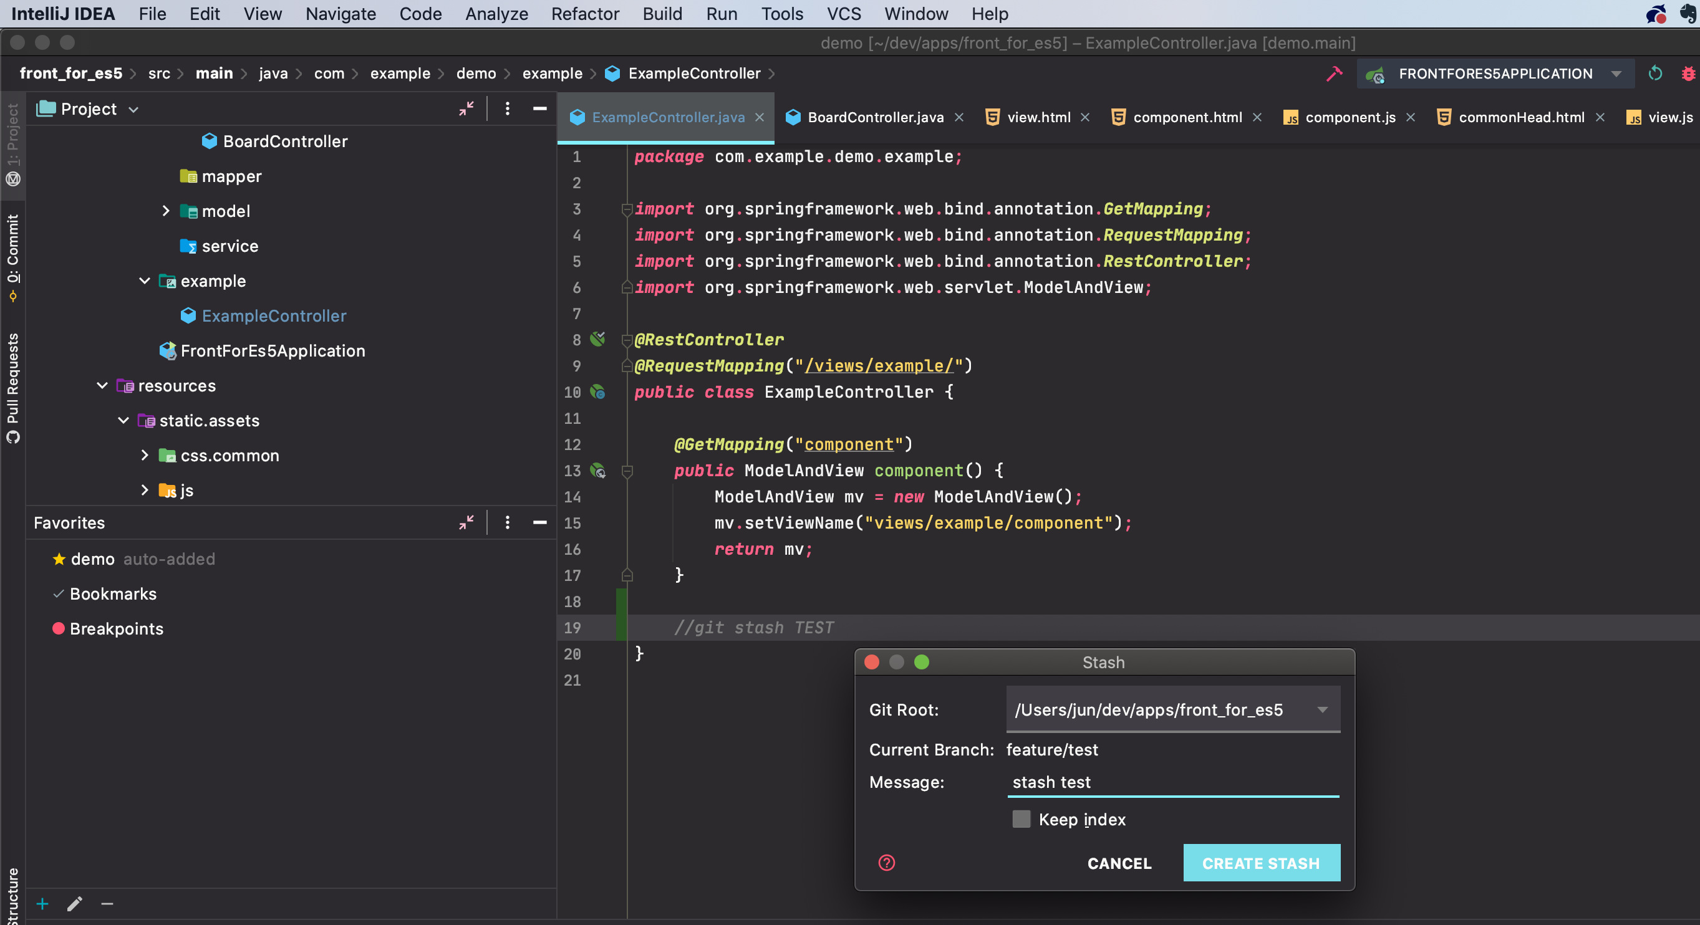The height and width of the screenshot is (925, 1700).
Task: Click the Spring bean gutter icon on line 8
Action: pyautogui.click(x=597, y=339)
